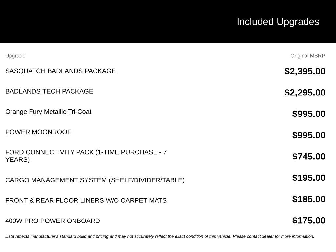Select Orange Fury Metallic Tri-Coat upgrade
Screen dimensions: 336x252
tap(48, 112)
